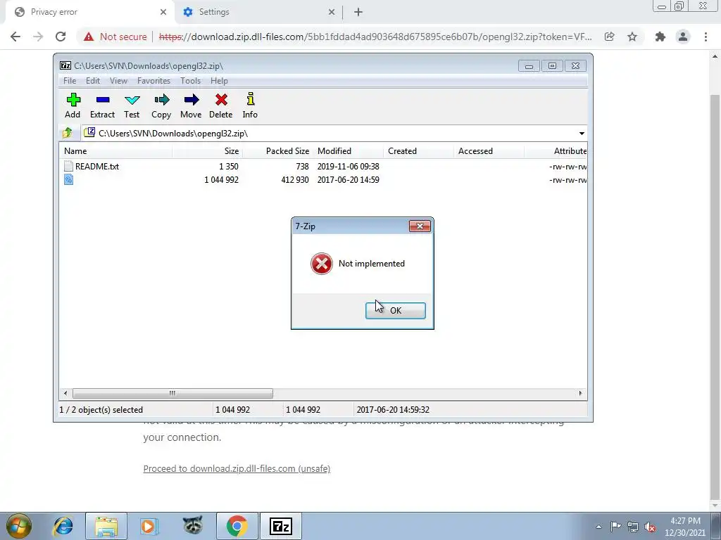Click the muted volume icon in the system tray
This screenshot has height=540, width=721.
[x=650, y=527]
